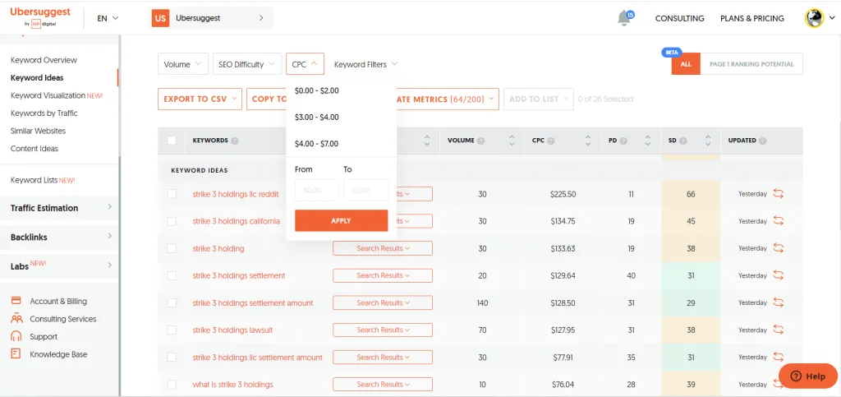Click the Volume column help icon
841x397 pixels.
coord(481,141)
